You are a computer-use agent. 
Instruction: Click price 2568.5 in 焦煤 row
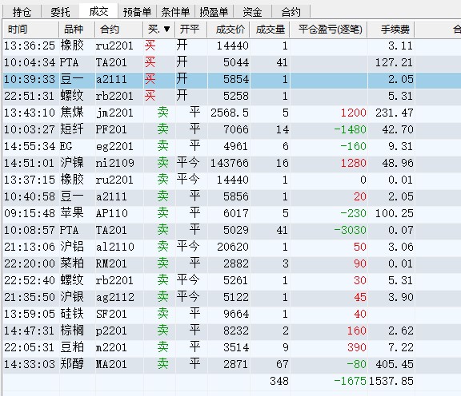click(230, 113)
